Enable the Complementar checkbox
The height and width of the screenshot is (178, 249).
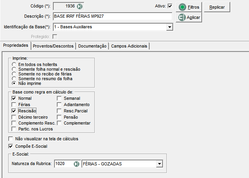point(59,123)
